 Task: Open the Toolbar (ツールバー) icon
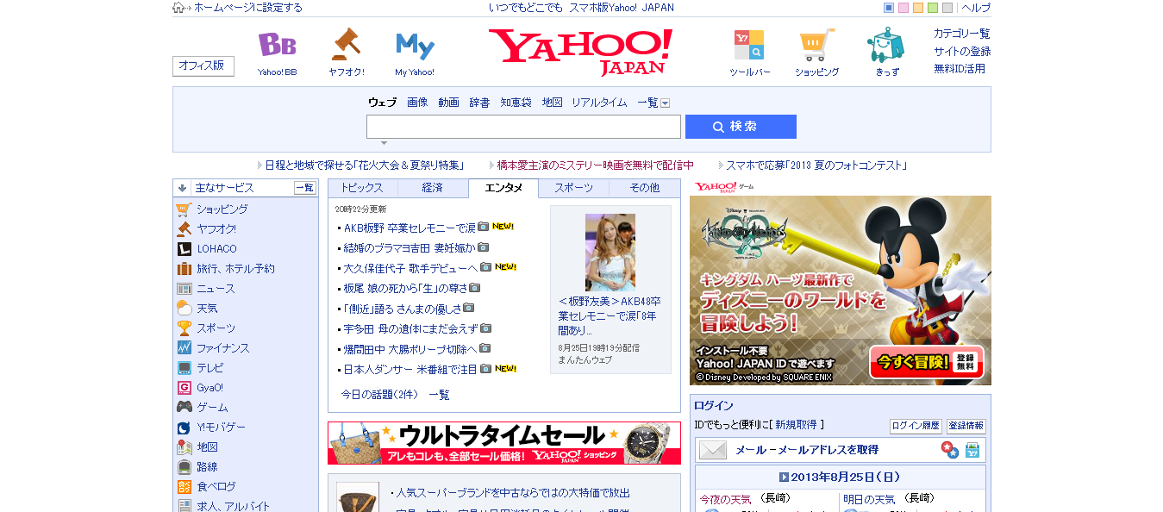[748, 45]
